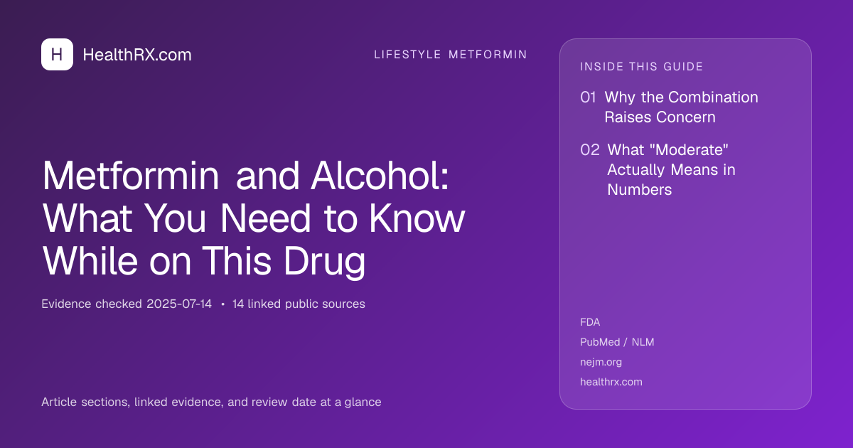This screenshot has height=448, width=853.
Task: Click the 'Metformin and Alcohol' article headline
Action: point(254,219)
